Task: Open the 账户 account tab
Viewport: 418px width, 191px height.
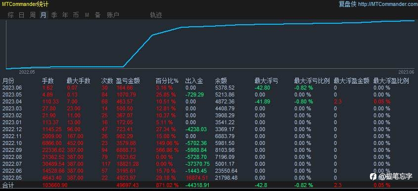Action: coord(113,15)
